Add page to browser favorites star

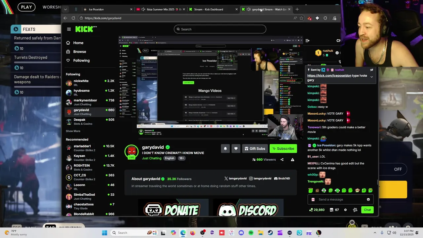coord(301,18)
